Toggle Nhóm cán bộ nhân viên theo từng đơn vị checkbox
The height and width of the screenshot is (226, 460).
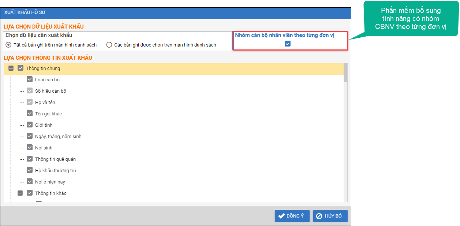click(288, 44)
